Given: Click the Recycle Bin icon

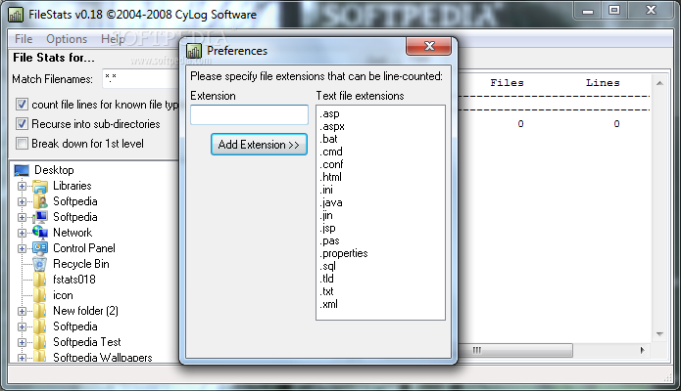Looking at the screenshot, I should click(x=39, y=264).
